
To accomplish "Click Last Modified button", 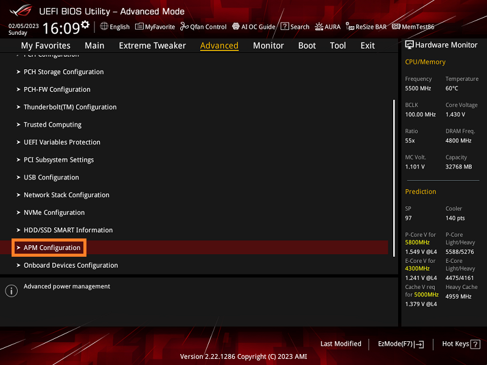I will click(x=341, y=344).
